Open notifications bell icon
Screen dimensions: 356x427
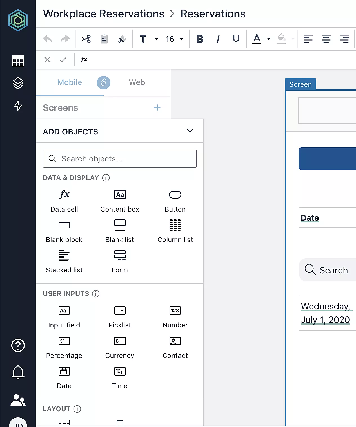click(x=18, y=372)
